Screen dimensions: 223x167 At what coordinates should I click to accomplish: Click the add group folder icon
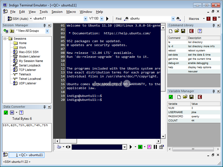[x=12, y=31]
